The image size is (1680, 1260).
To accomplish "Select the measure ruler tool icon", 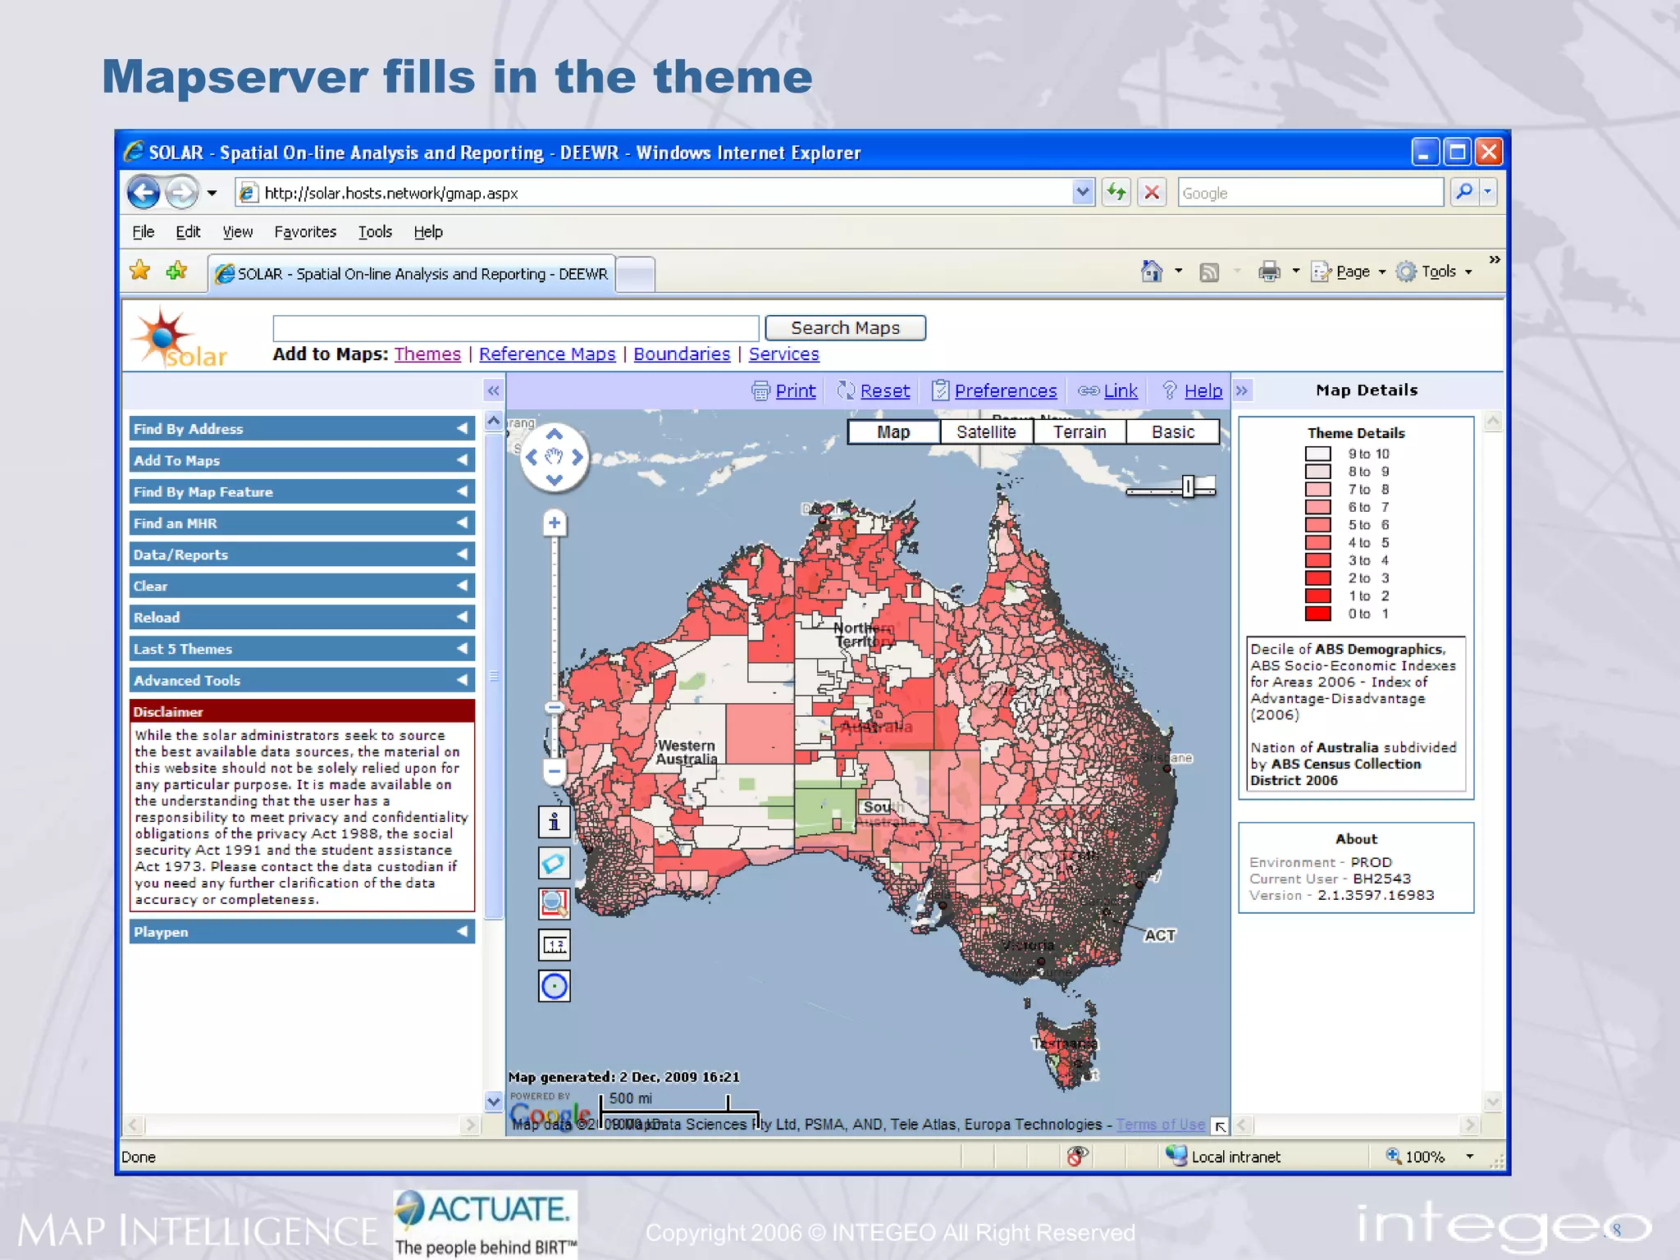I will [x=555, y=945].
